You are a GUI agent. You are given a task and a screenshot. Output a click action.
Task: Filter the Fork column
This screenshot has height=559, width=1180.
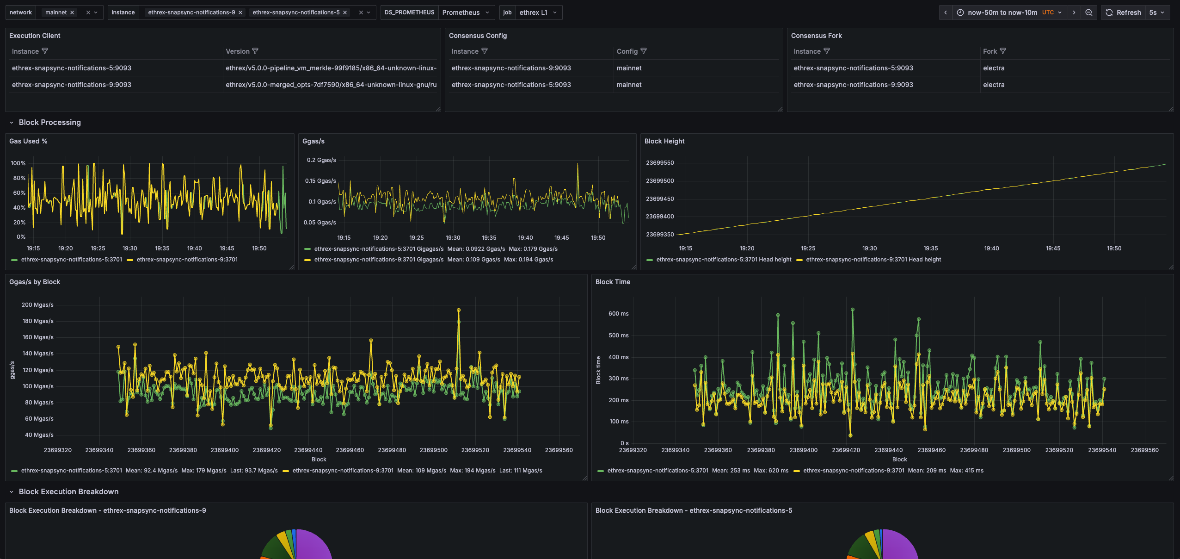(1003, 51)
